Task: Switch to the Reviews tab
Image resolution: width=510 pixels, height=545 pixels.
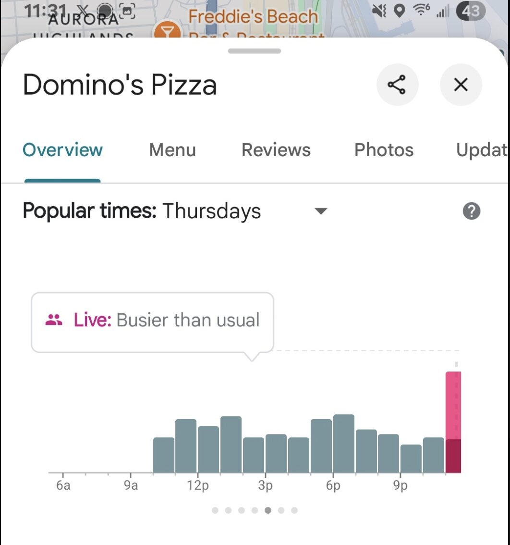Action: click(276, 150)
